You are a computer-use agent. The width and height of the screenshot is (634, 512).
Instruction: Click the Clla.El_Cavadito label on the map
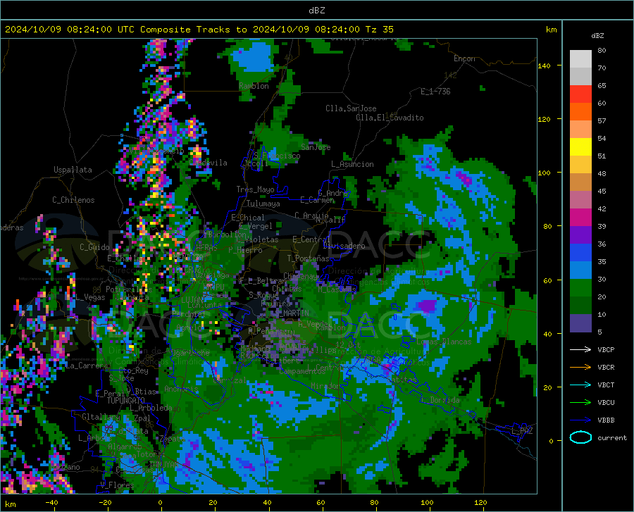[390, 118]
